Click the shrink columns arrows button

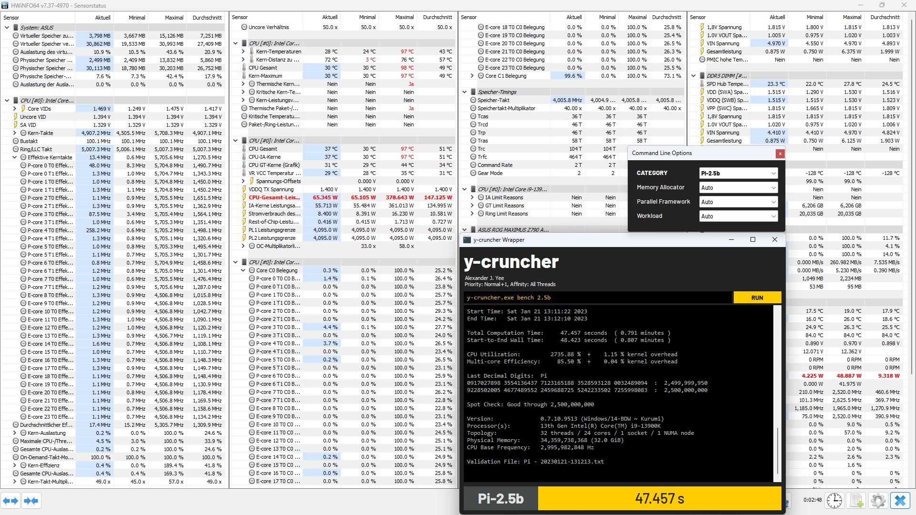[31, 501]
